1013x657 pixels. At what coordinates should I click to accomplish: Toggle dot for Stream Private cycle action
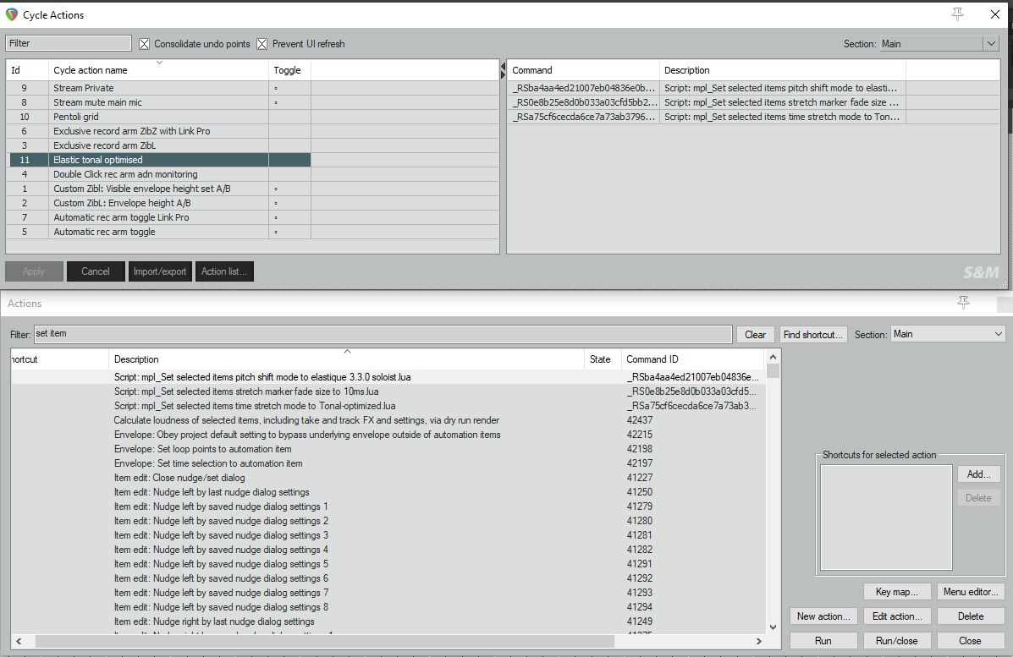(x=276, y=88)
